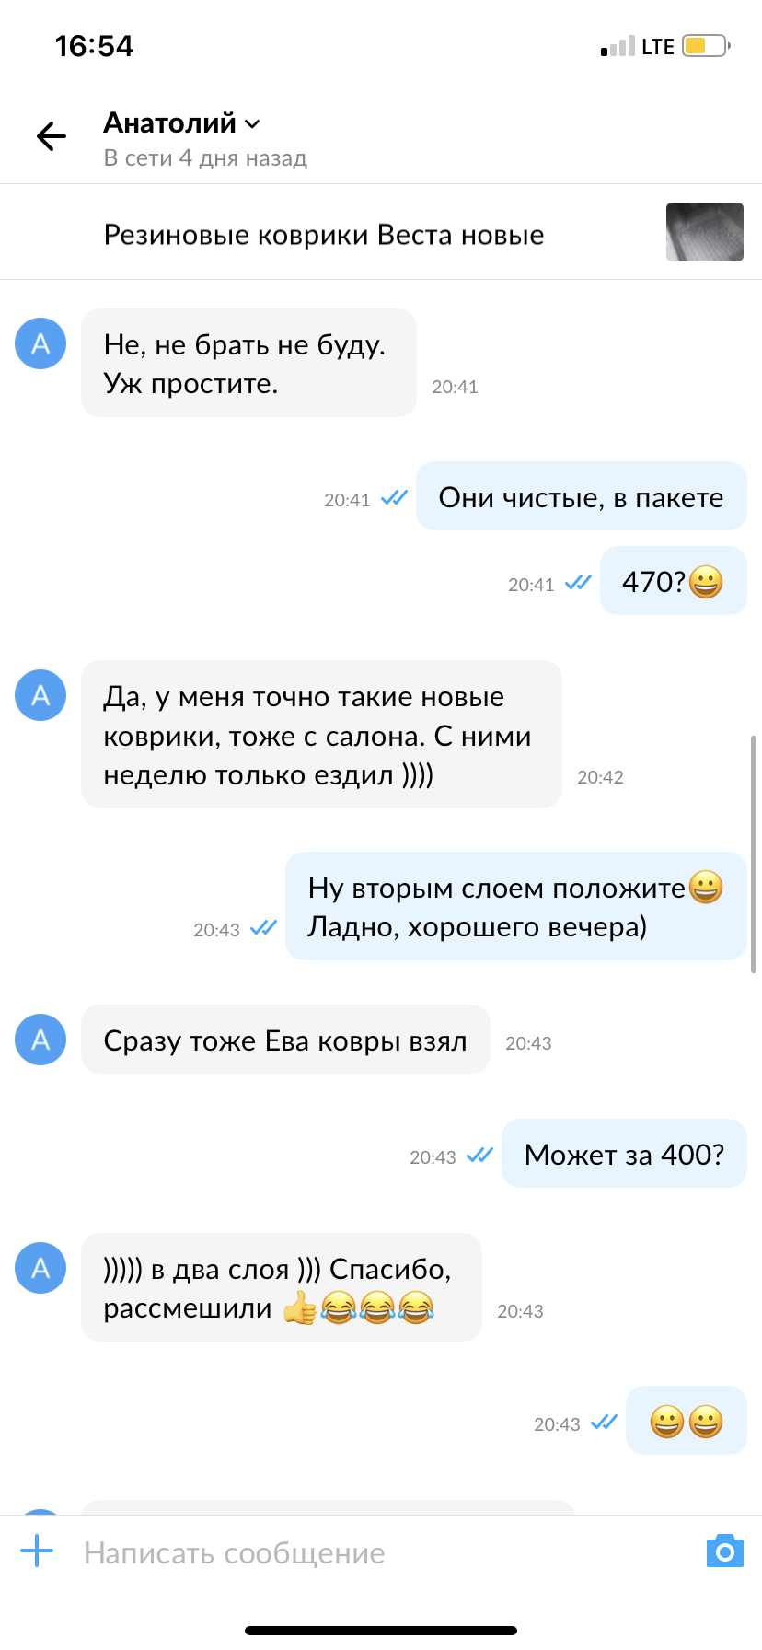Open listing title Резиновые коврики Веста новые

[324, 235]
